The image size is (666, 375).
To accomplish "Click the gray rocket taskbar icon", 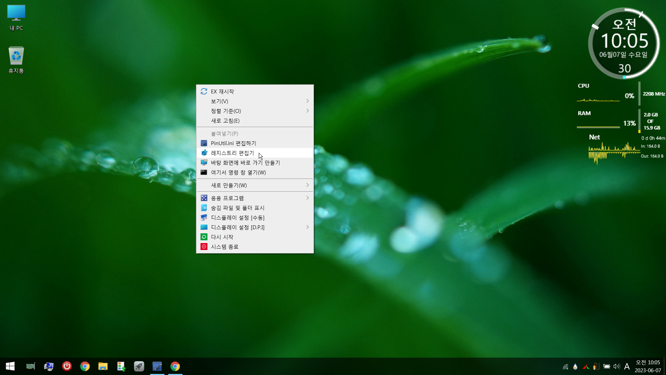I will tap(139, 366).
